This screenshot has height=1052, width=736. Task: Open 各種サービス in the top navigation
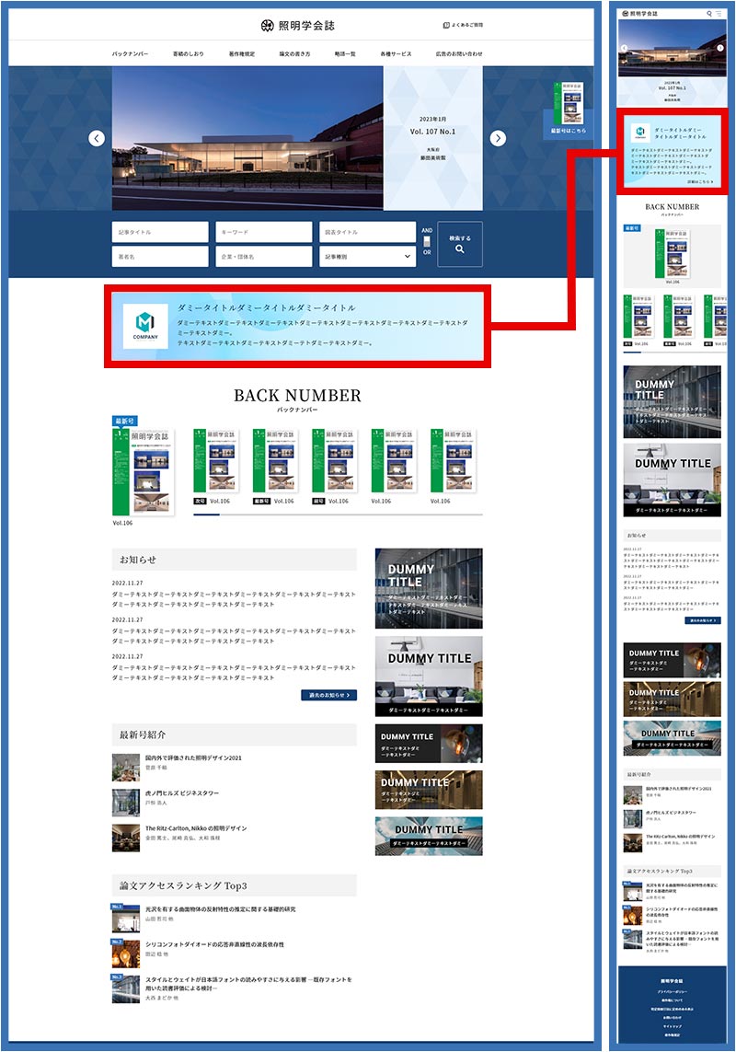click(x=396, y=53)
